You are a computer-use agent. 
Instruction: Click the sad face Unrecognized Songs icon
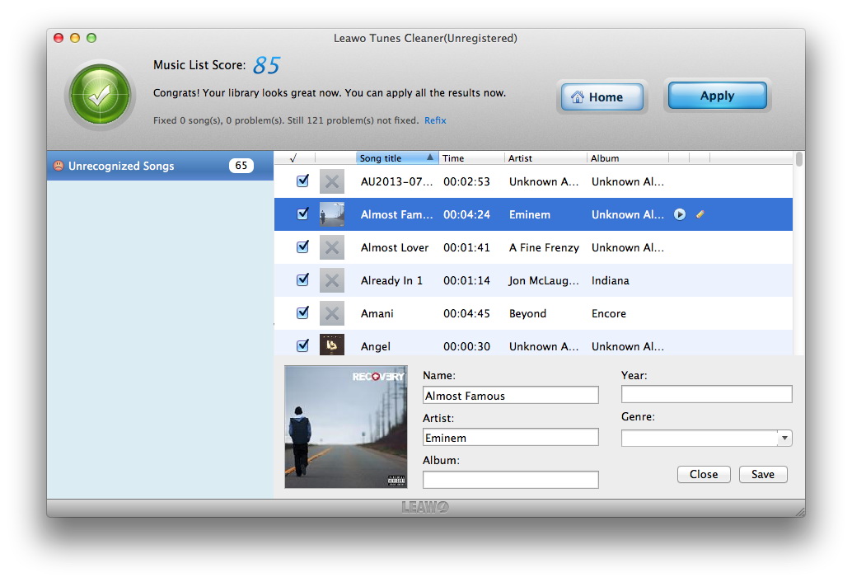click(x=59, y=166)
